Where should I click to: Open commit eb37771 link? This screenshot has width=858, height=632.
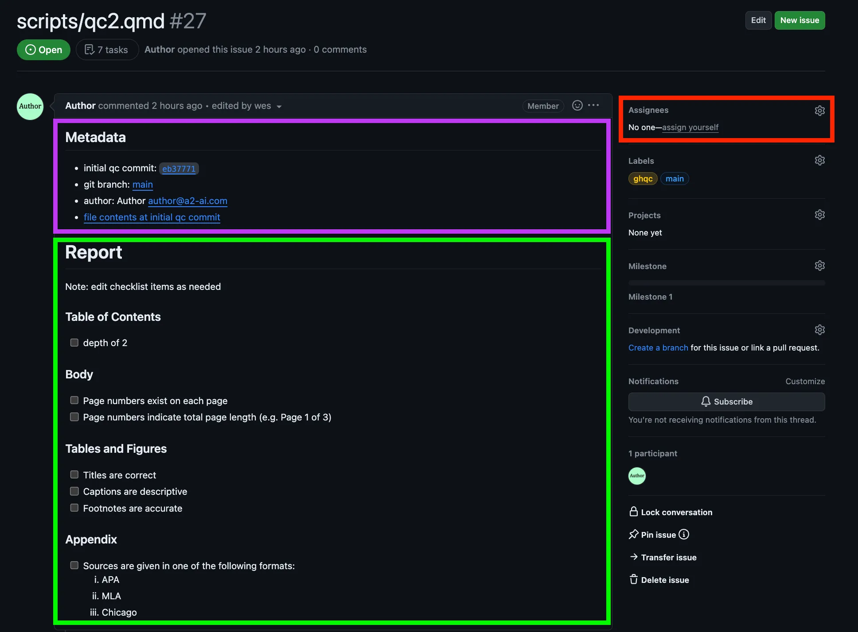click(179, 169)
